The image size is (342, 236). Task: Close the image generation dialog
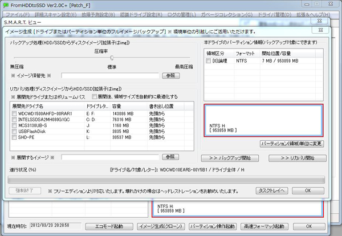tap(320, 30)
